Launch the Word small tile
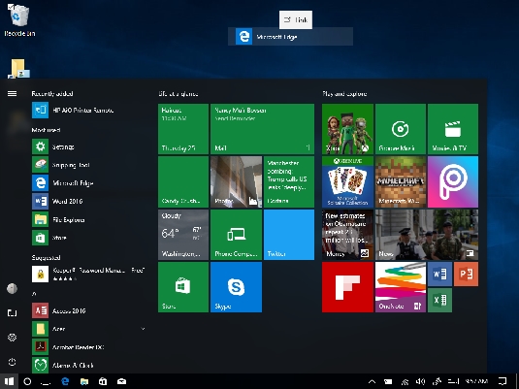Viewport: 519px width, 389px height. coord(439,274)
